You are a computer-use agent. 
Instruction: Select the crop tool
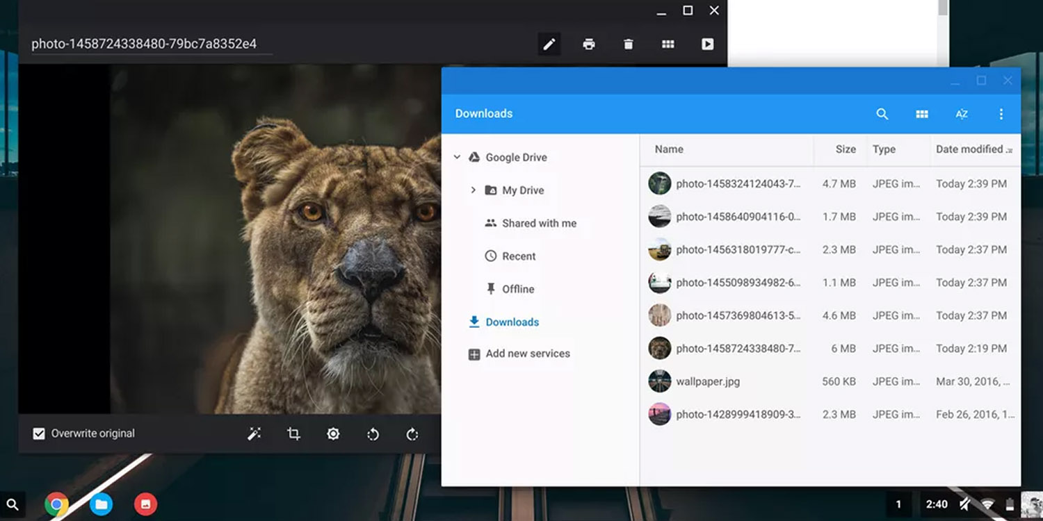(293, 434)
